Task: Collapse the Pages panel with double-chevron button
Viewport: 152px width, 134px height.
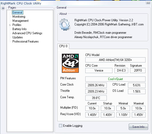Action: (x=3, y=8)
